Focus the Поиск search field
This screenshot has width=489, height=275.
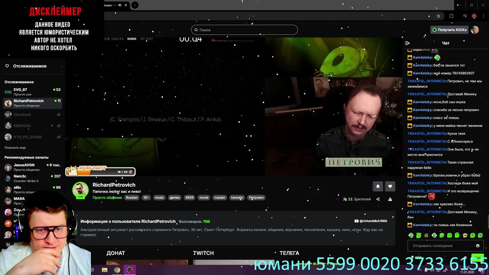(244, 30)
